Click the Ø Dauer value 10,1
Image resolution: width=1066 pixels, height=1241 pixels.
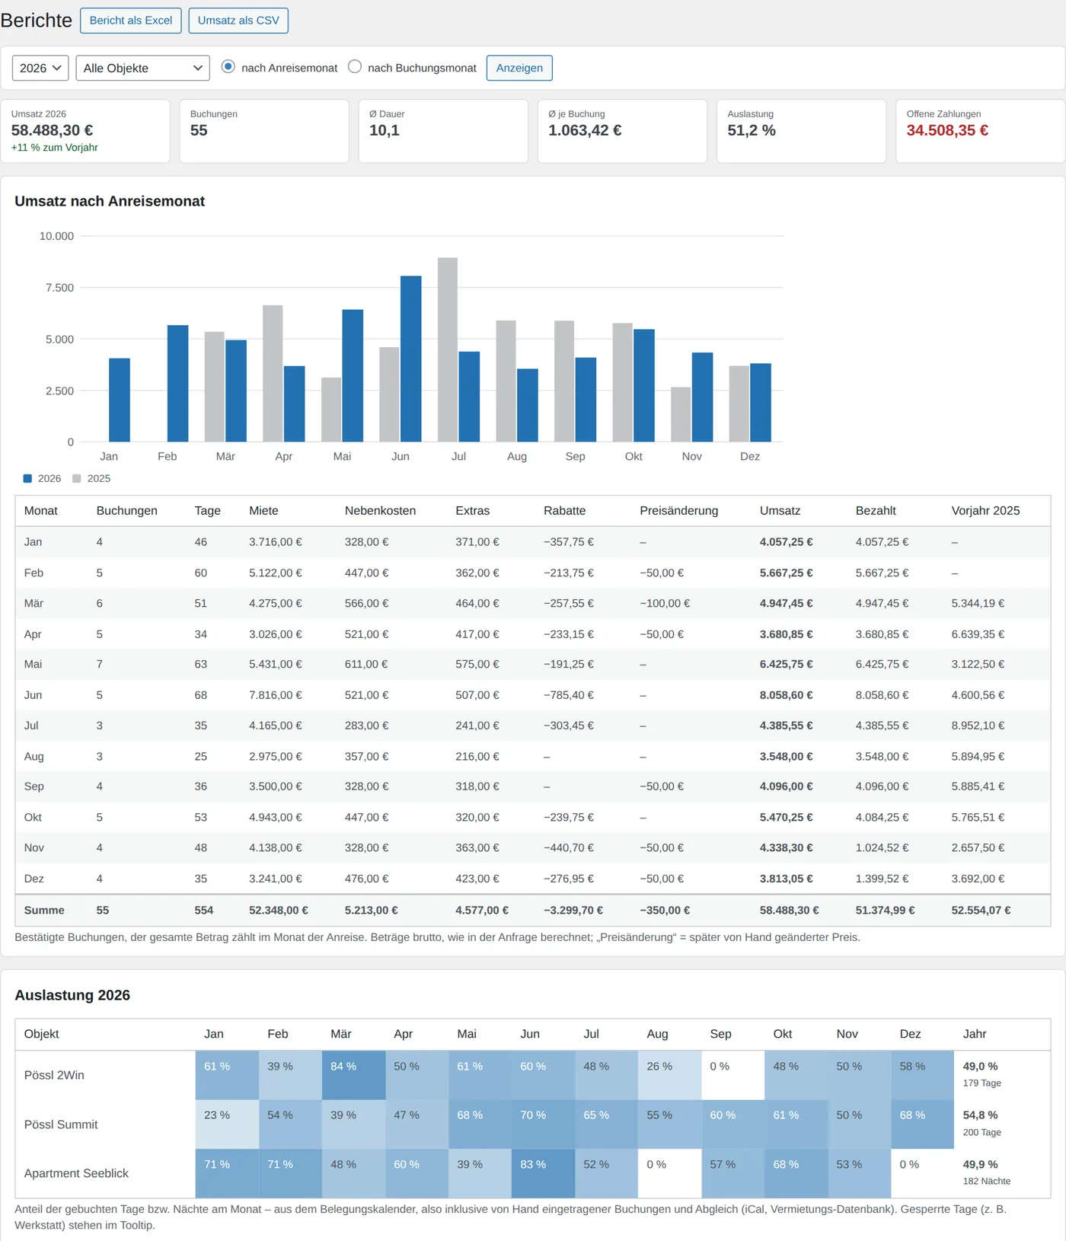point(385,130)
